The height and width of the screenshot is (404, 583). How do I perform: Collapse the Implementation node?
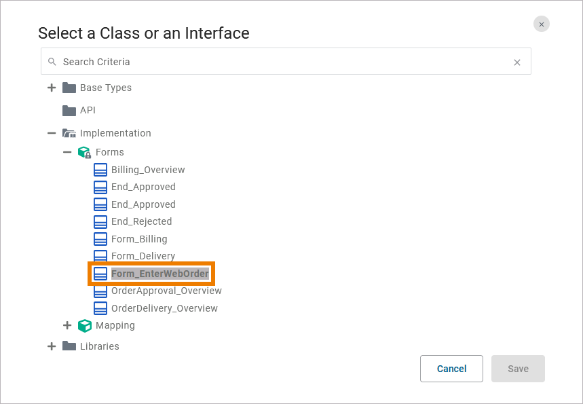[x=52, y=133]
